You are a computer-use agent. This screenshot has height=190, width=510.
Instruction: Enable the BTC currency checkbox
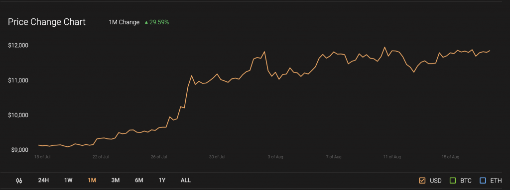[x=452, y=180]
